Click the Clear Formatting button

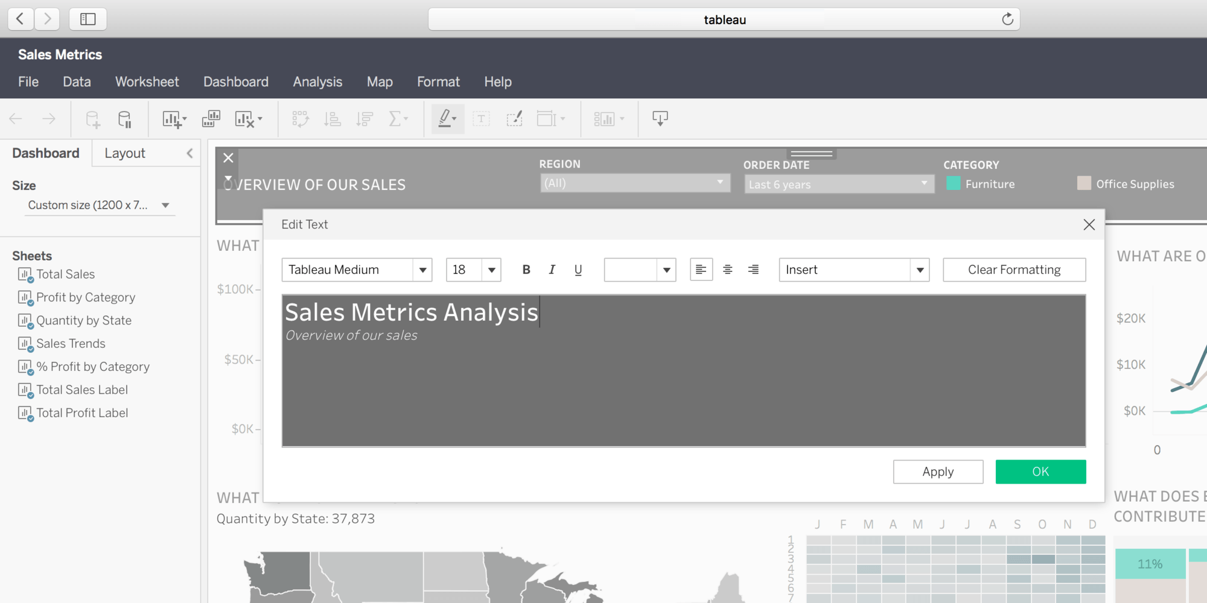1014,270
